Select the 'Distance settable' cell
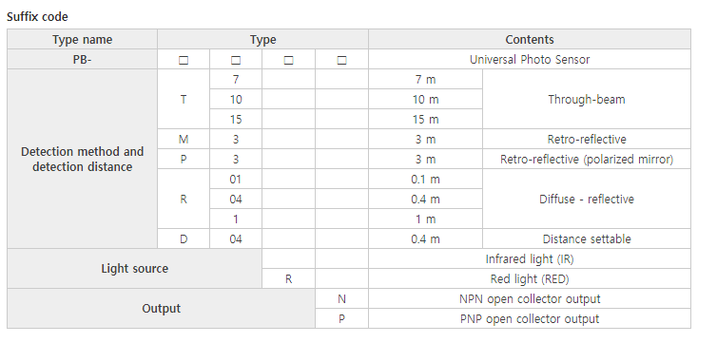Screen dimensions: 717x343 pyautogui.click(x=587, y=238)
